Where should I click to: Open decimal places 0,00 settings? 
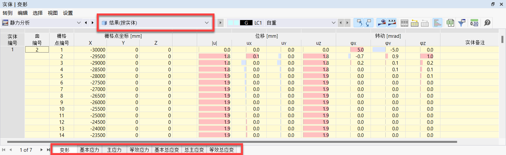(474, 23)
